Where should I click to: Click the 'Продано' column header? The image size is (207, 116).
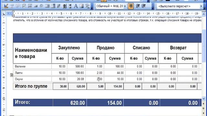point(105,48)
